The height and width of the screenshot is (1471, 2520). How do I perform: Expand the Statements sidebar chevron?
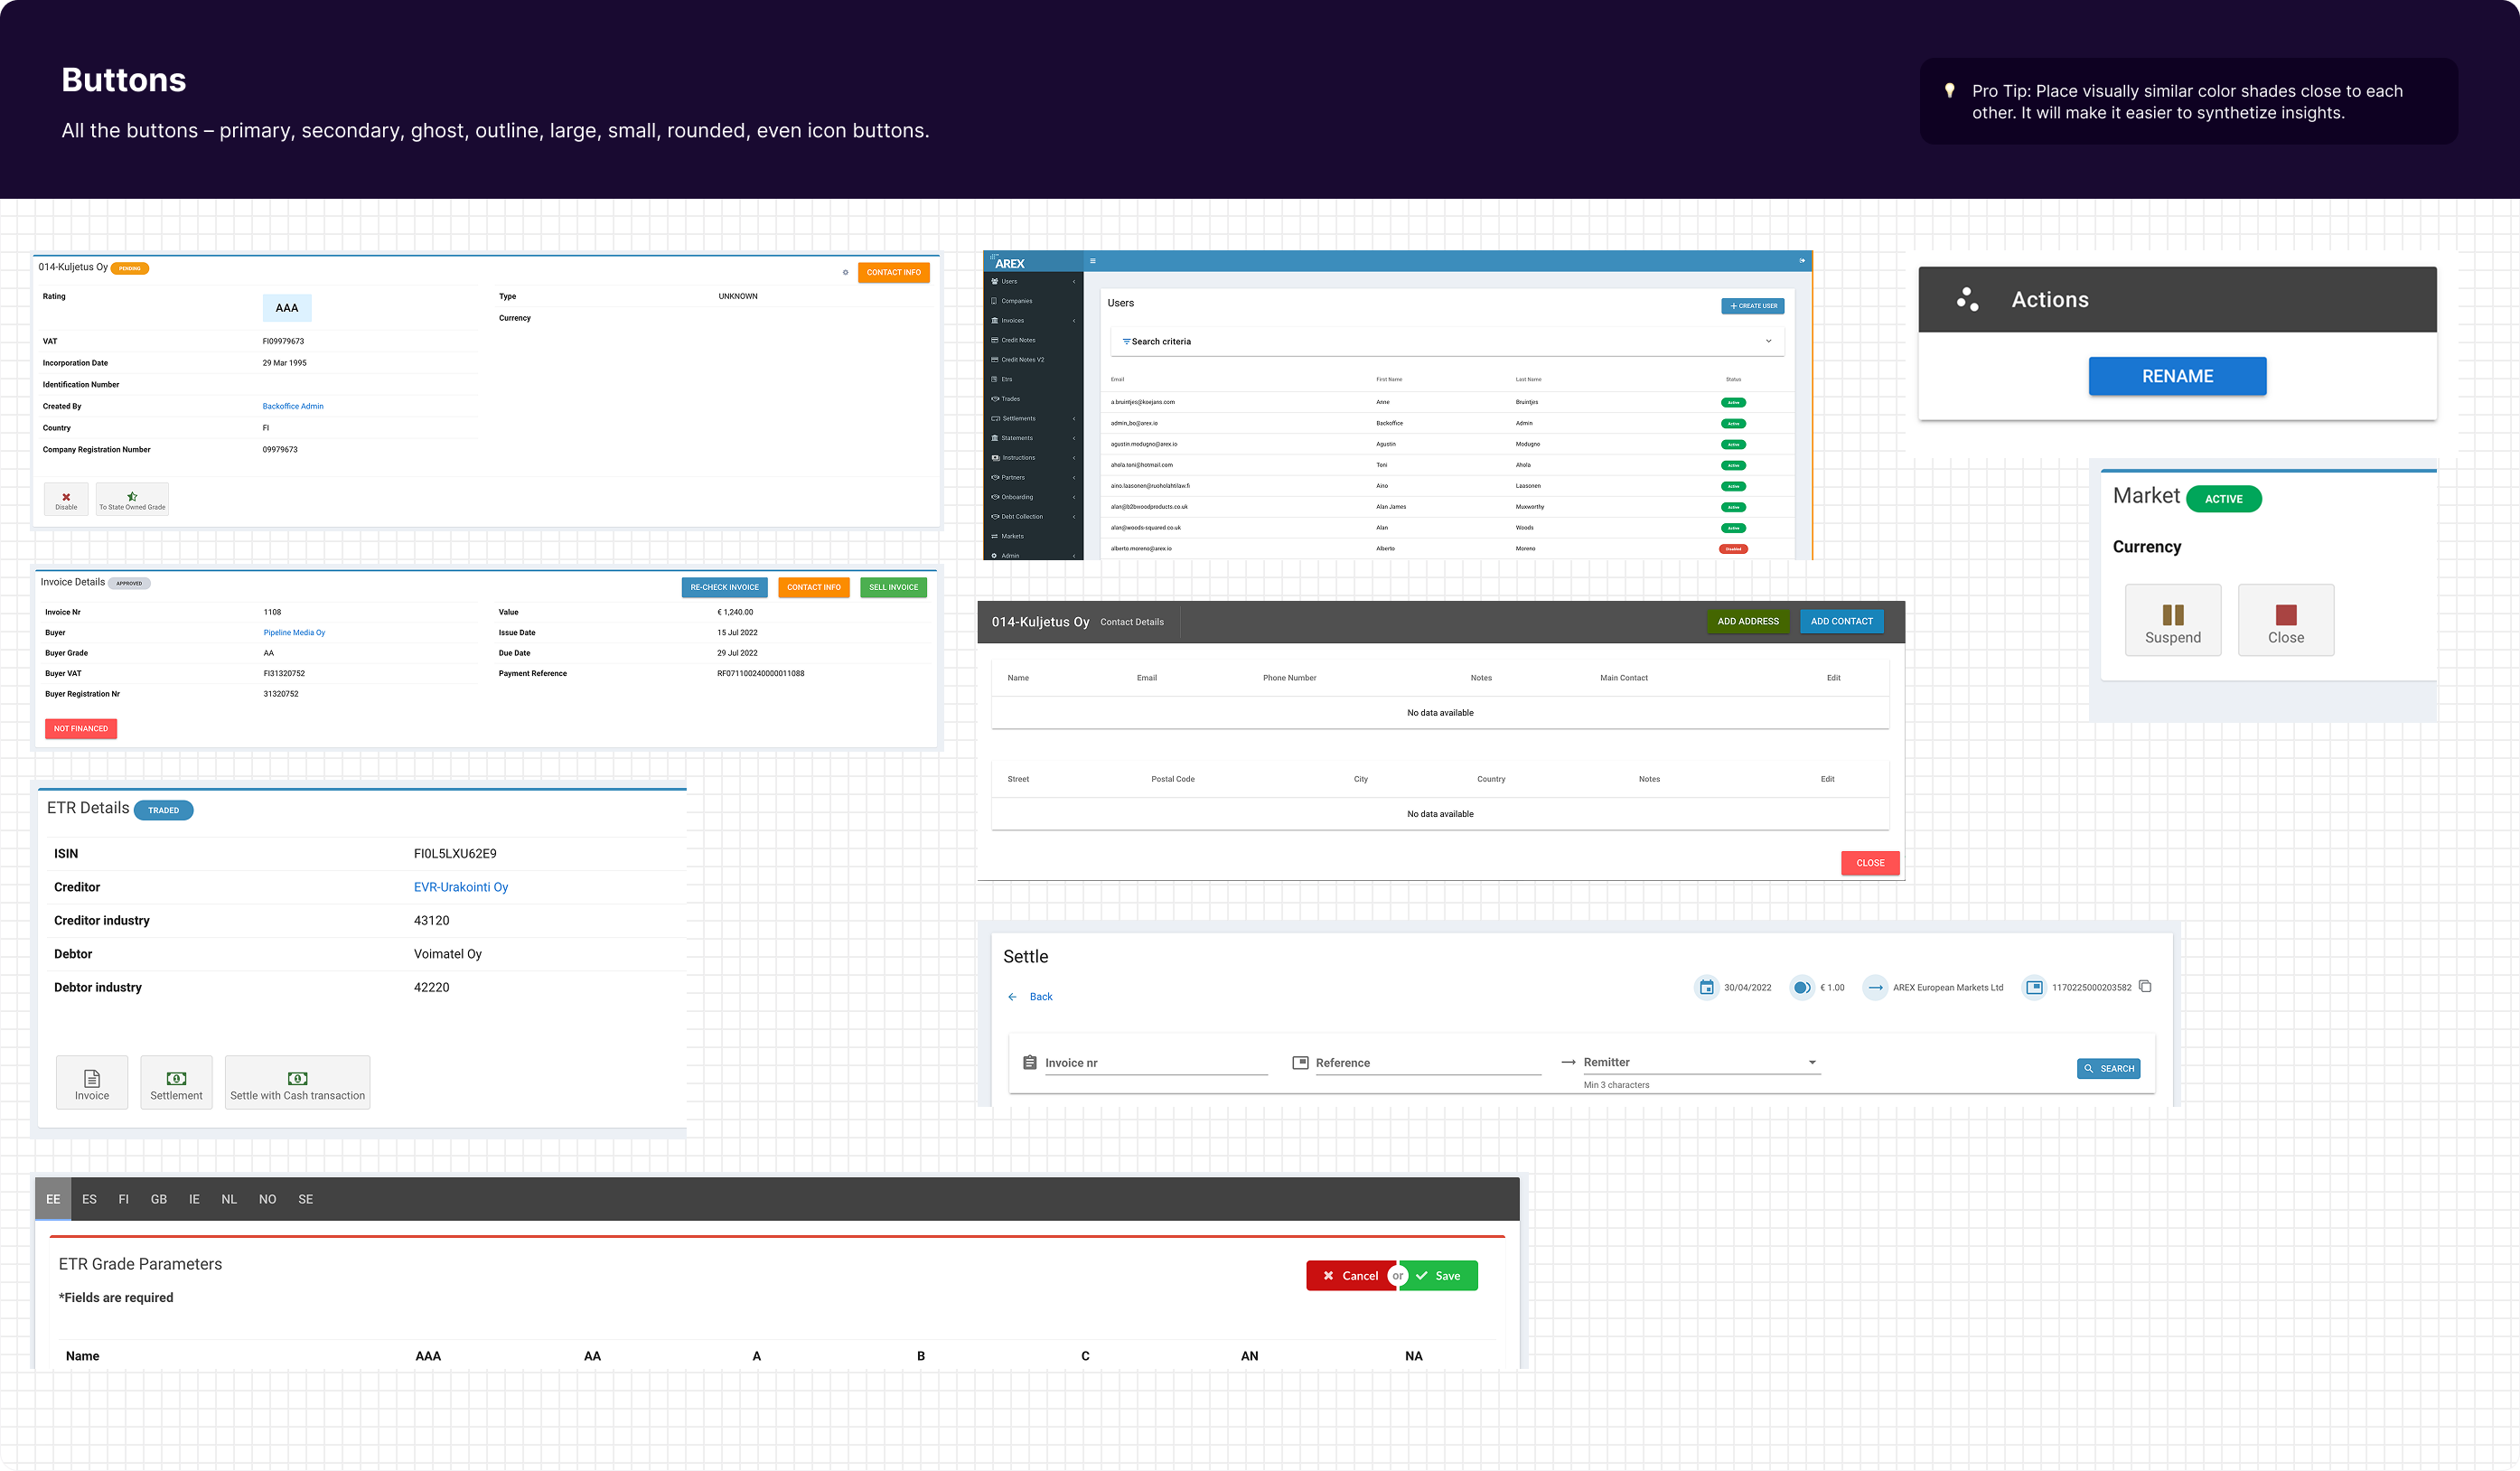pos(1074,438)
